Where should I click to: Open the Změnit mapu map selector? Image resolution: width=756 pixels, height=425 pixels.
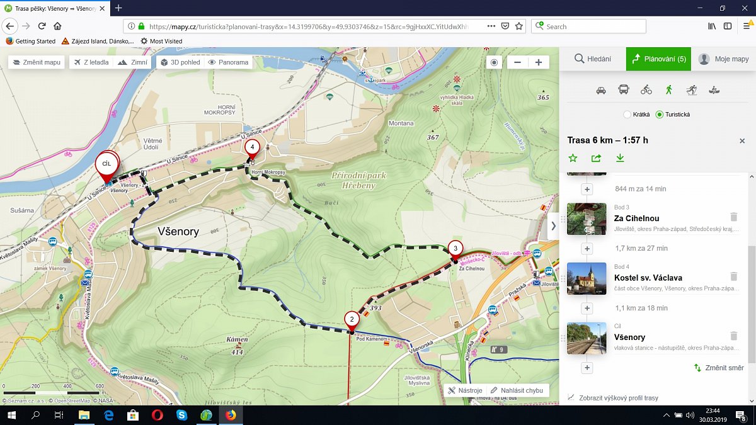pyautogui.click(x=37, y=62)
